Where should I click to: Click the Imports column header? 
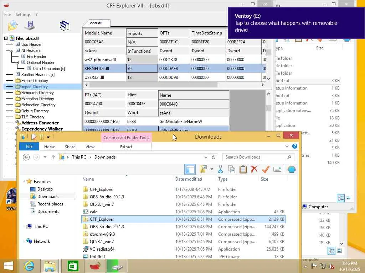point(142,33)
